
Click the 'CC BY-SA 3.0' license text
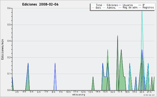149,95
